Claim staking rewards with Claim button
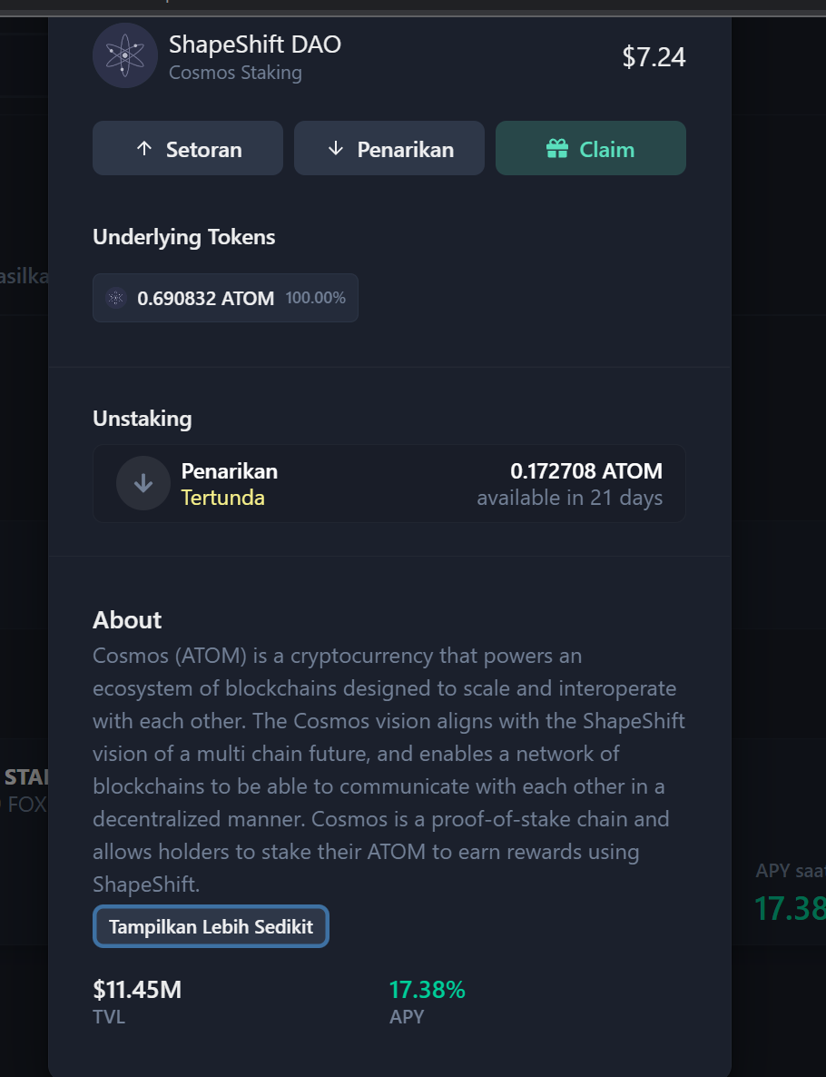The image size is (826, 1077). tap(591, 148)
